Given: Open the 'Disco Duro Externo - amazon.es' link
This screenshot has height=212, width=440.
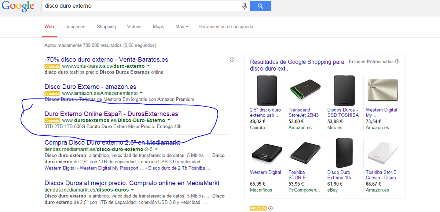Looking at the screenshot, I should 90,87.
